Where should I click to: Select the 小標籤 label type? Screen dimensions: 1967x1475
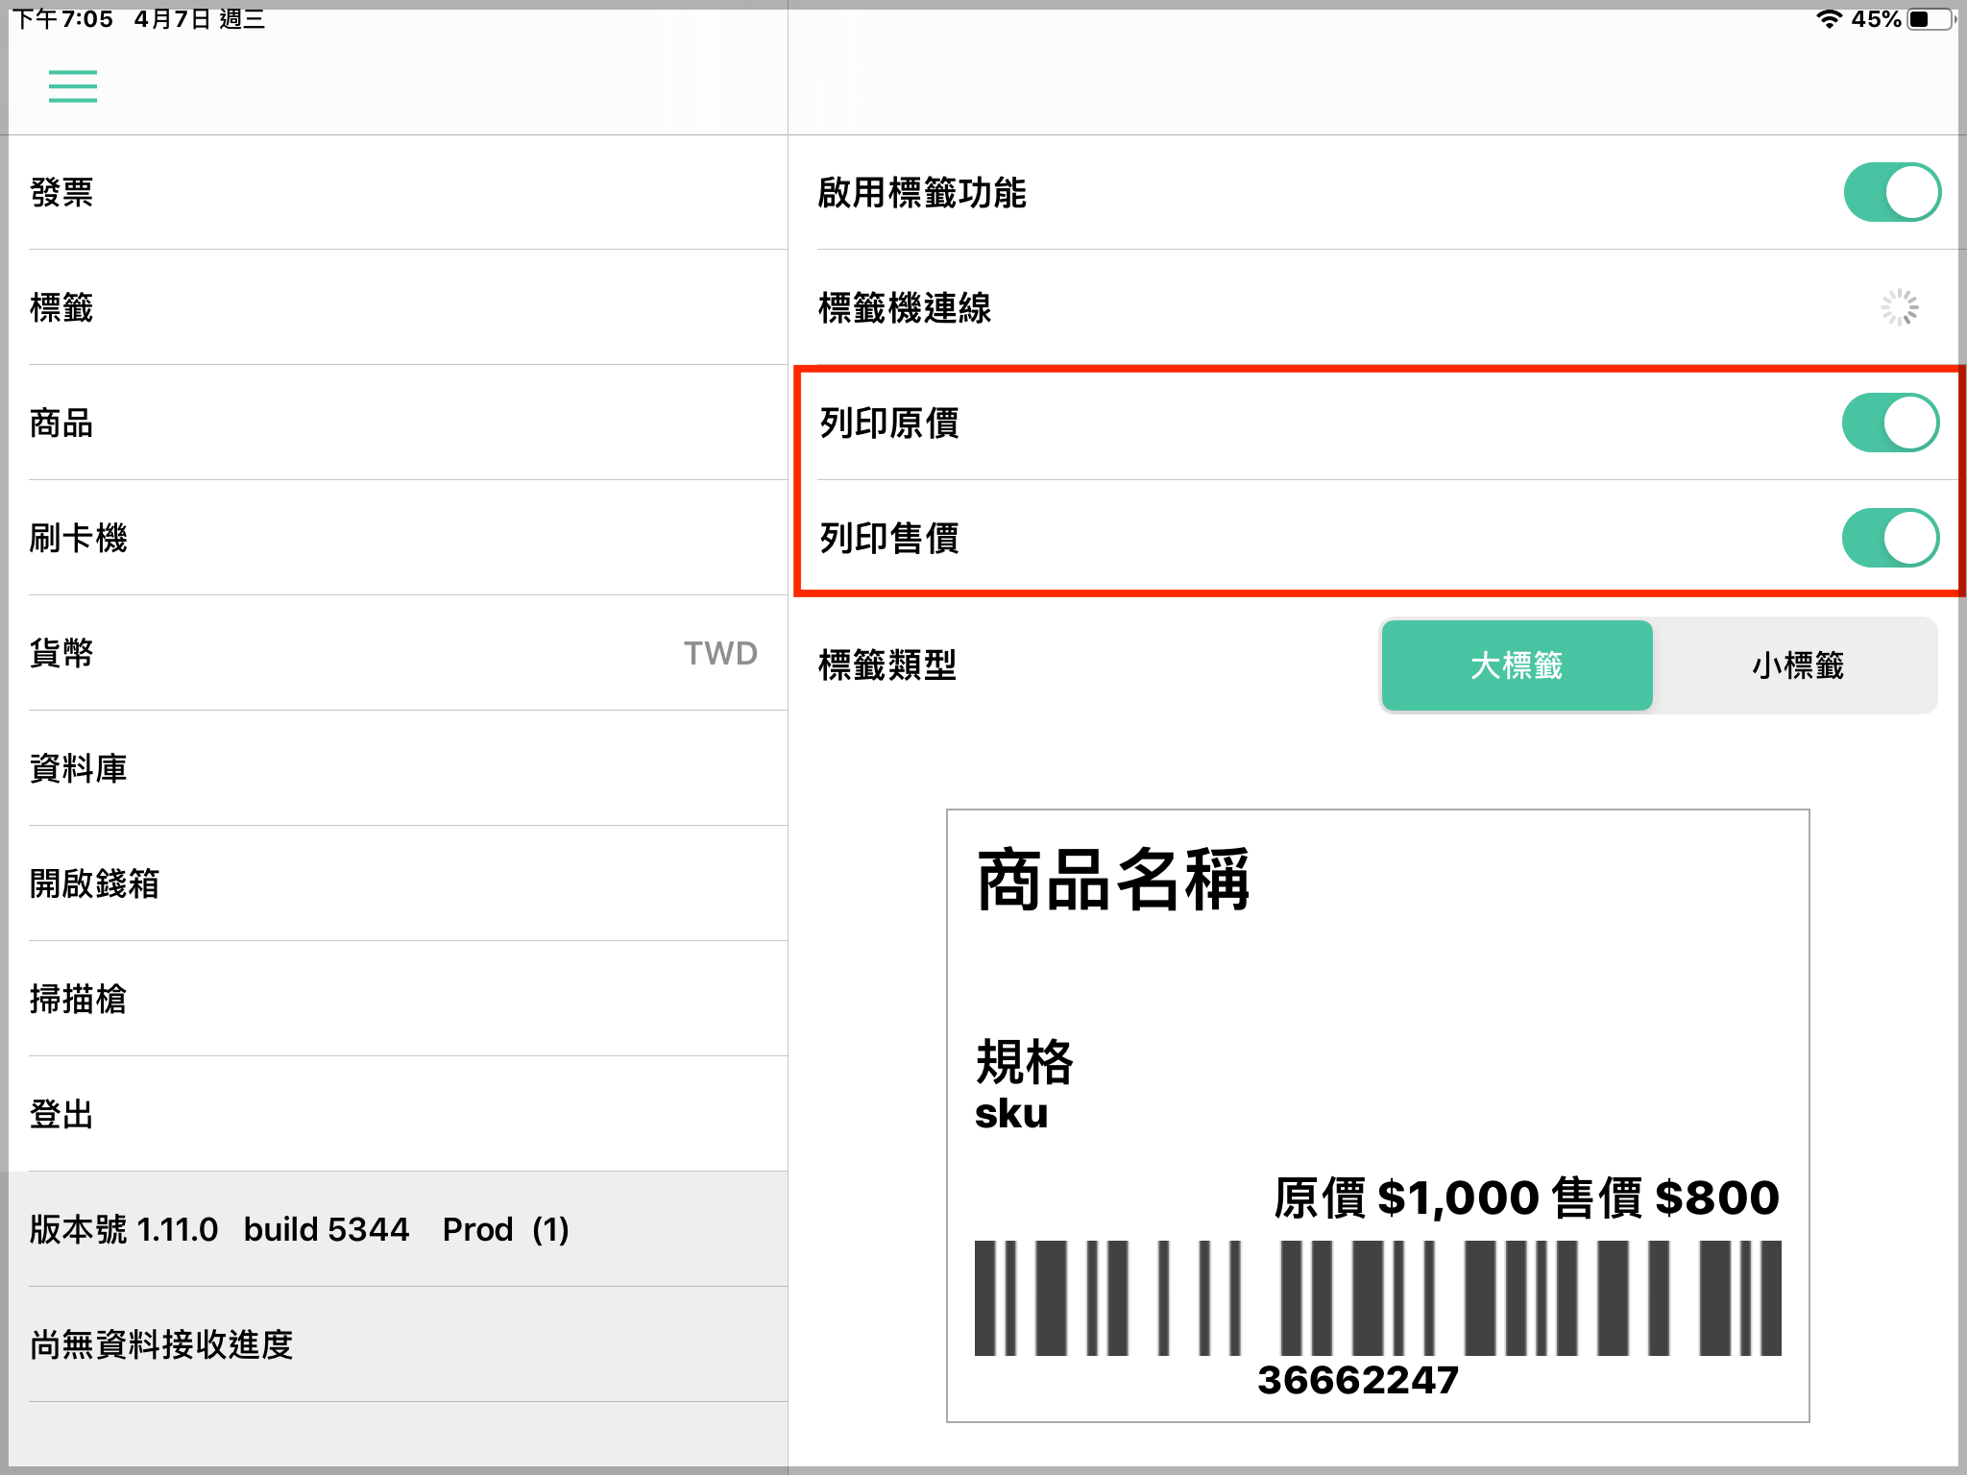(x=1797, y=665)
